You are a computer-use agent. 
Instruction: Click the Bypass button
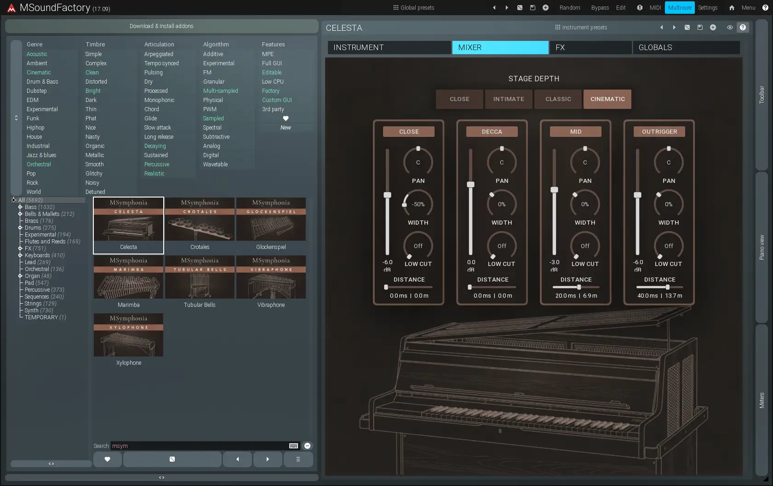pos(600,8)
